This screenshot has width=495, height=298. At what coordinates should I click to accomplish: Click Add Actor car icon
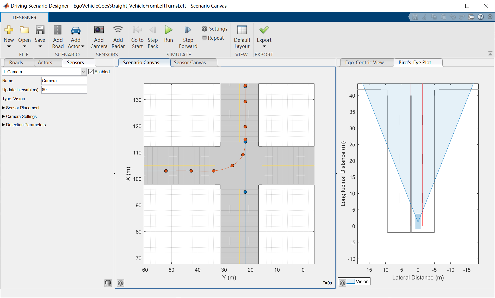[x=76, y=31]
